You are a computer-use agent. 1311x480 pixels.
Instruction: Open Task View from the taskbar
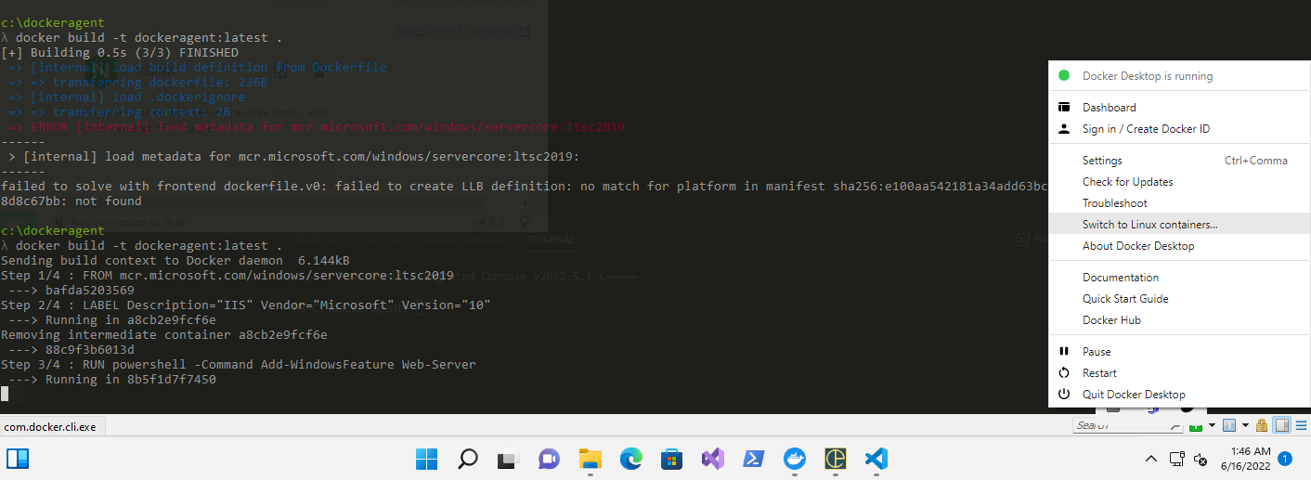point(507,459)
